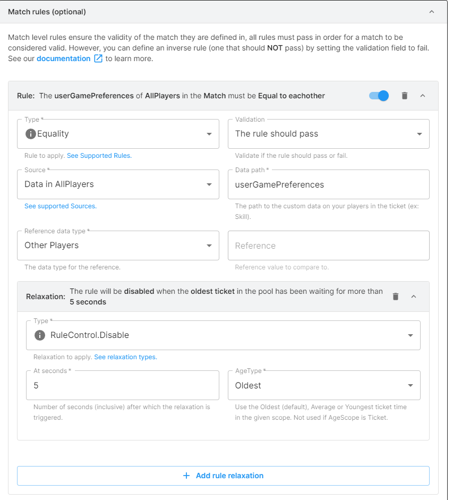Click the info icon beside Equality type
The width and height of the screenshot is (453, 500).
point(30,134)
